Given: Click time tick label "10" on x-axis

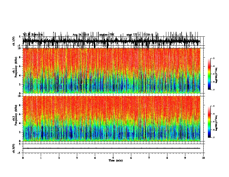Looking at the screenshot, I should pyautogui.click(x=203, y=158).
